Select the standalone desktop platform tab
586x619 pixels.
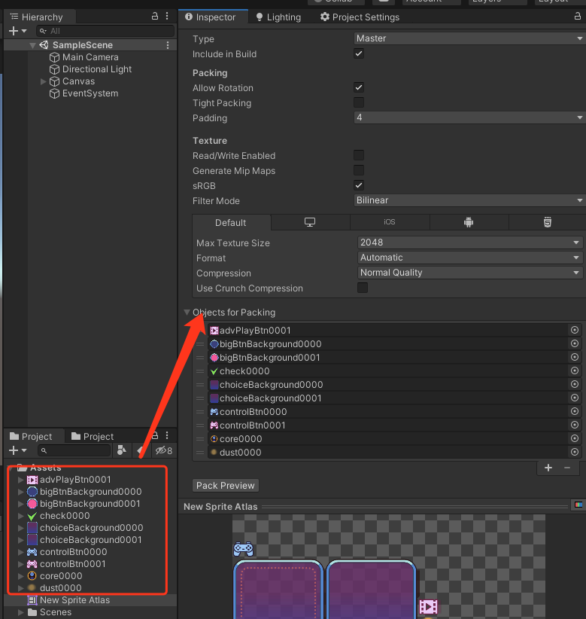tap(311, 222)
